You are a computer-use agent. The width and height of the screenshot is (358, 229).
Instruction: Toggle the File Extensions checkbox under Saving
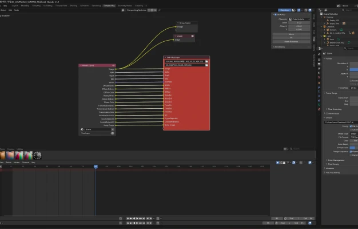(351, 126)
